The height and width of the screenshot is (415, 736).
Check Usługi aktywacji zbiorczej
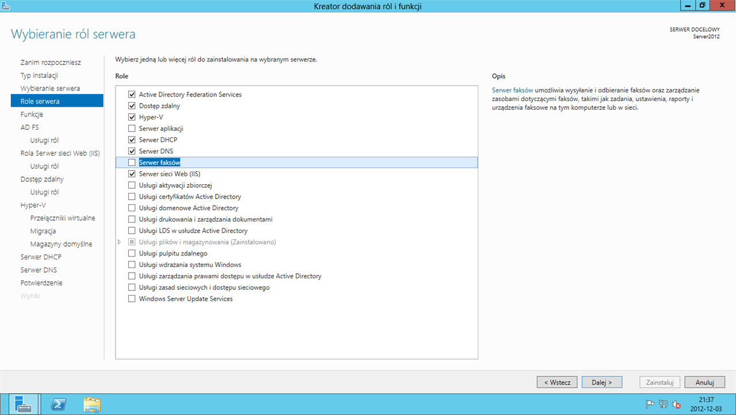(132, 185)
